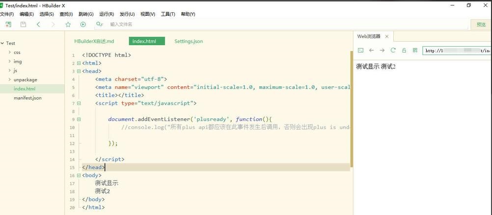Click the 'plusready' string in the code
This screenshot has height=215, width=492.
pos(211,119)
